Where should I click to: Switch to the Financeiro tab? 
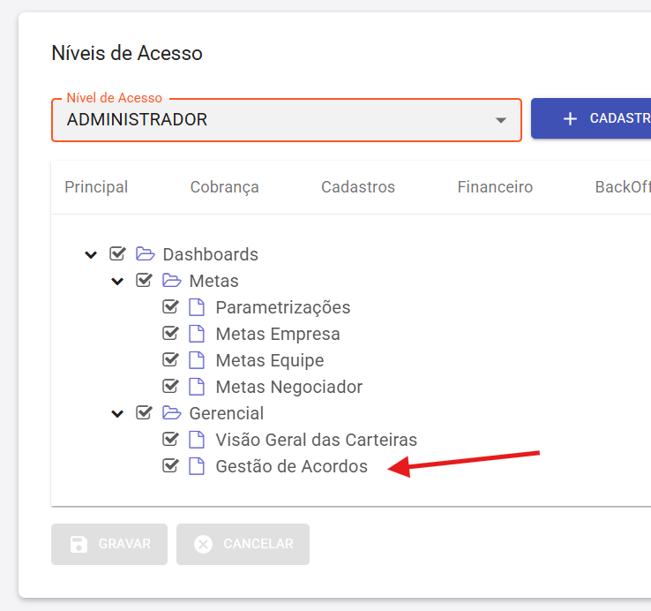495,187
